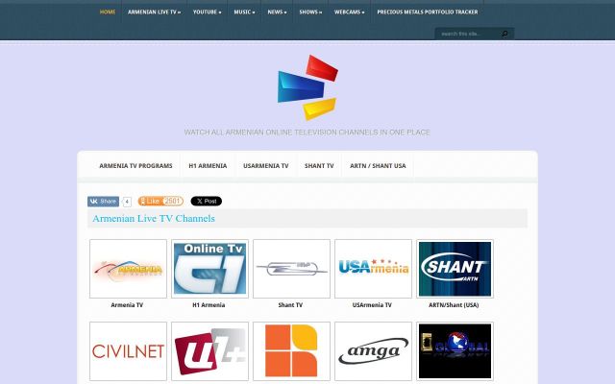Select the Shant TV channel logo
The image size is (615, 384).
pyautogui.click(x=291, y=269)
